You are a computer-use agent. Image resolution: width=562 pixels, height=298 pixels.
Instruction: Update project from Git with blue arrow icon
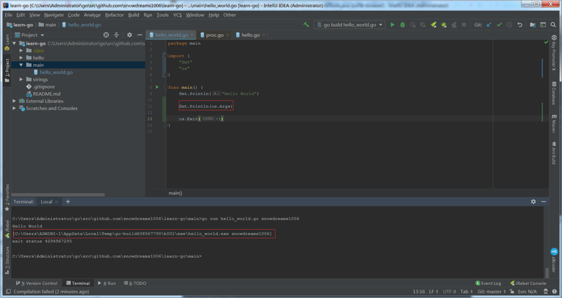pos(489,24)
